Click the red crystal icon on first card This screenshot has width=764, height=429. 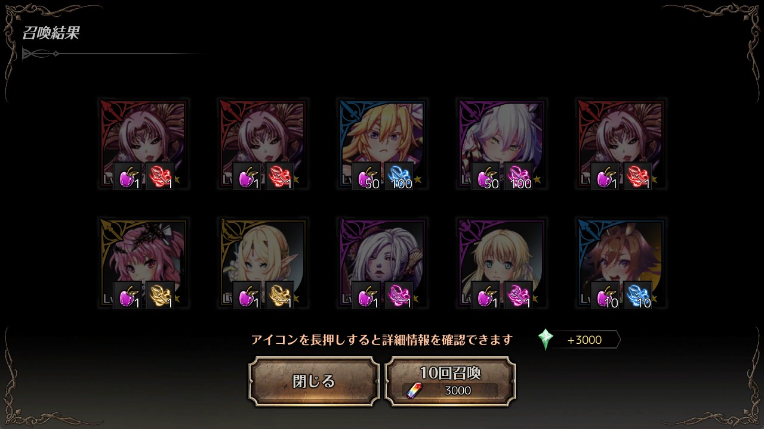[x=160, y=176]
